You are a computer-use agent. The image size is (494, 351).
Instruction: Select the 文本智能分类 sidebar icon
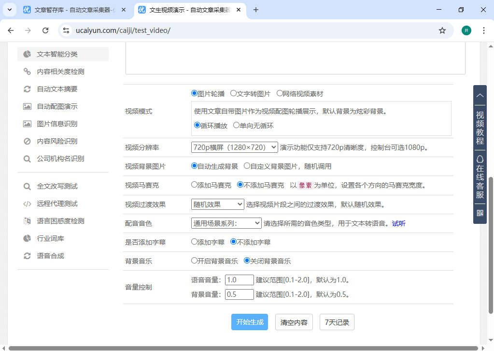(x=27, y=54)
